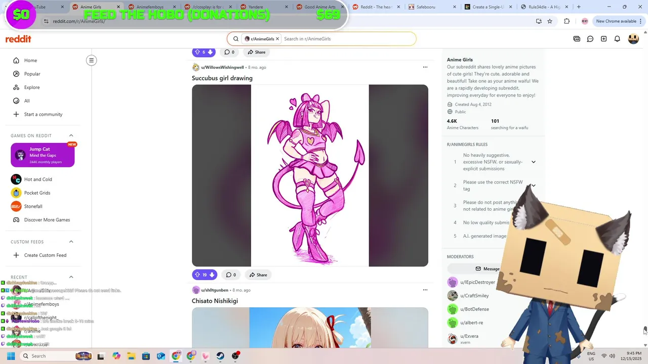This screenshot has width=648, height=364.
Task: Open Steam from the taskbar
Action: [220, 356]
